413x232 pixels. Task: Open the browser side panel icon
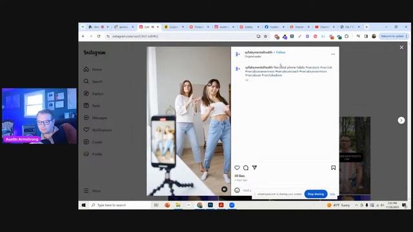pos(366,36)
